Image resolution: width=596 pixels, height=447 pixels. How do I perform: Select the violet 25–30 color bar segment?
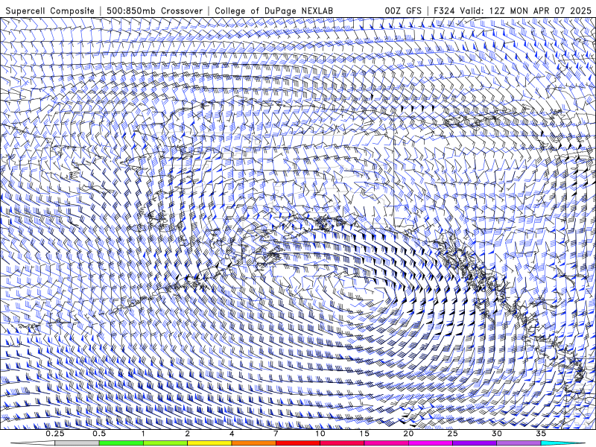[x=475, y=443]
